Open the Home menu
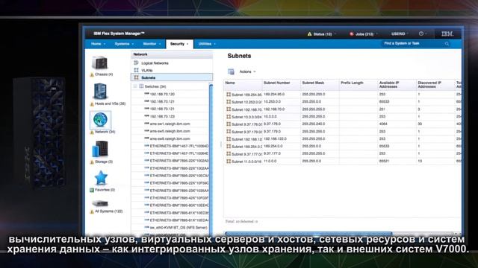The width and height of the screenshot is (478, 268). [98, 44]
